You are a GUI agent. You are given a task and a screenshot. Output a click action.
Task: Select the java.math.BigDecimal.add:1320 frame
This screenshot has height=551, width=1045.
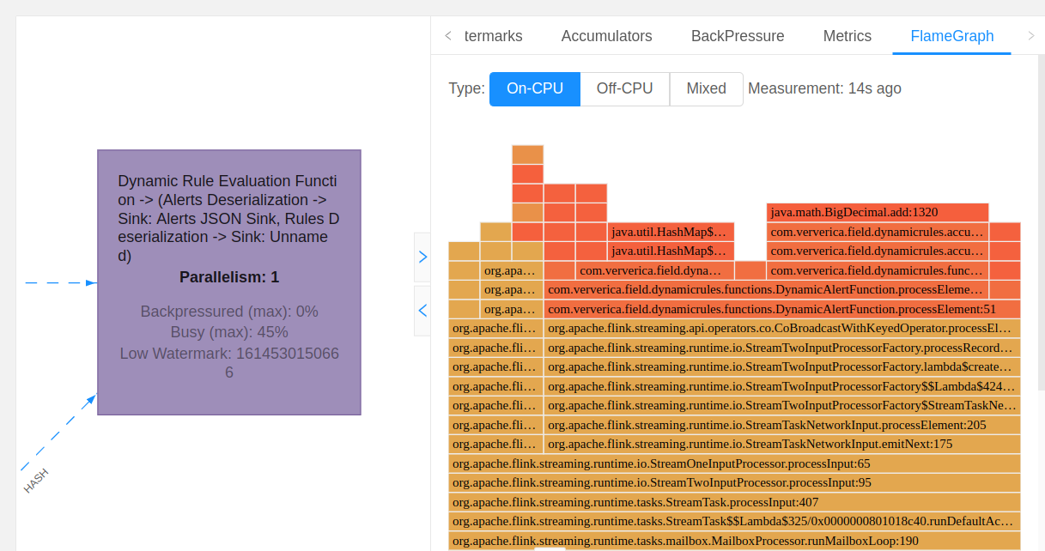coord(877,212)
